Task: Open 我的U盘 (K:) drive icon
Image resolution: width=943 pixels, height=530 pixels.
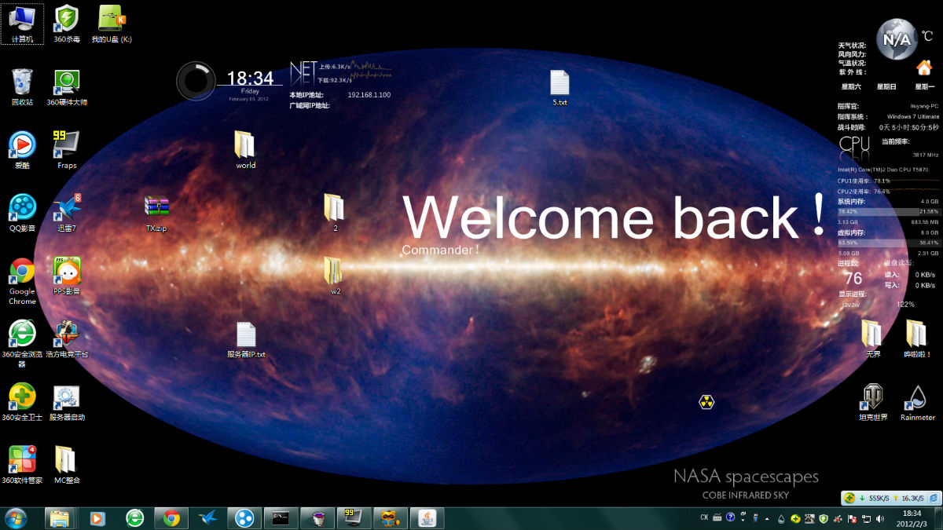Action: 112,23
